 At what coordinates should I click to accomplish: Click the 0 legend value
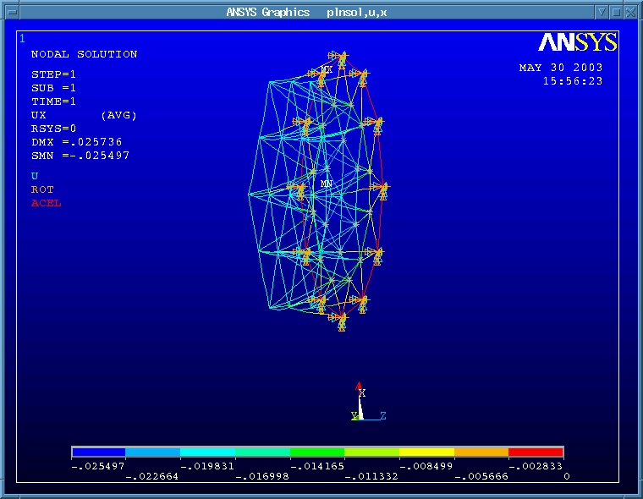(567, 476)
